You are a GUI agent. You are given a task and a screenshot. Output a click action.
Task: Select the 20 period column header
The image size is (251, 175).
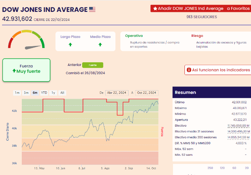[246, 168]
